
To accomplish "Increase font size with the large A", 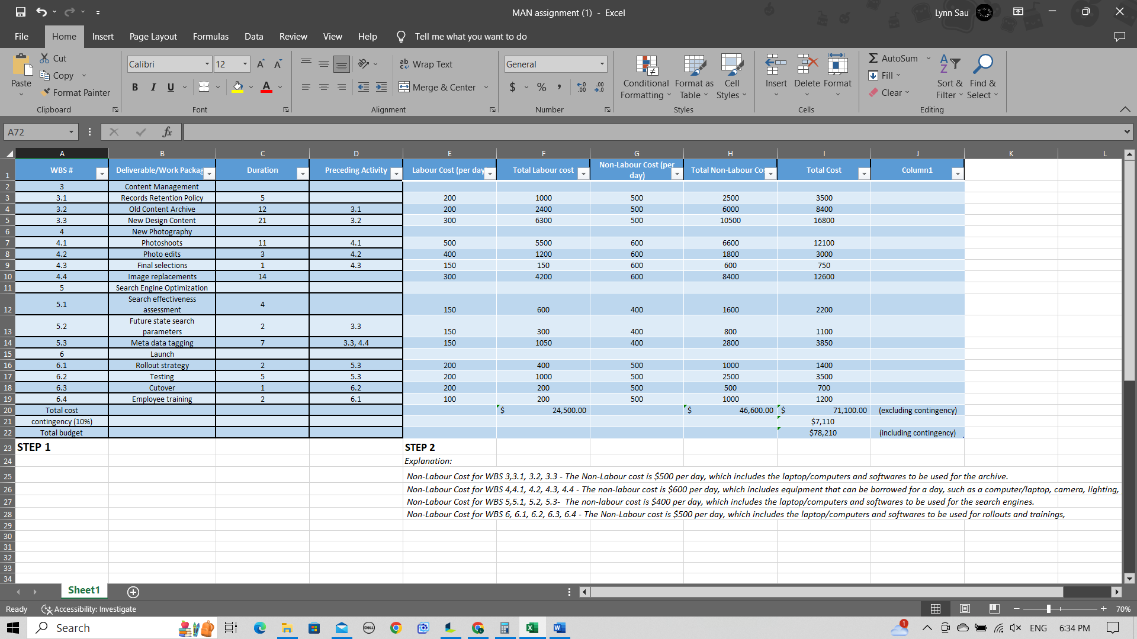I will click(x=261, y=64).
